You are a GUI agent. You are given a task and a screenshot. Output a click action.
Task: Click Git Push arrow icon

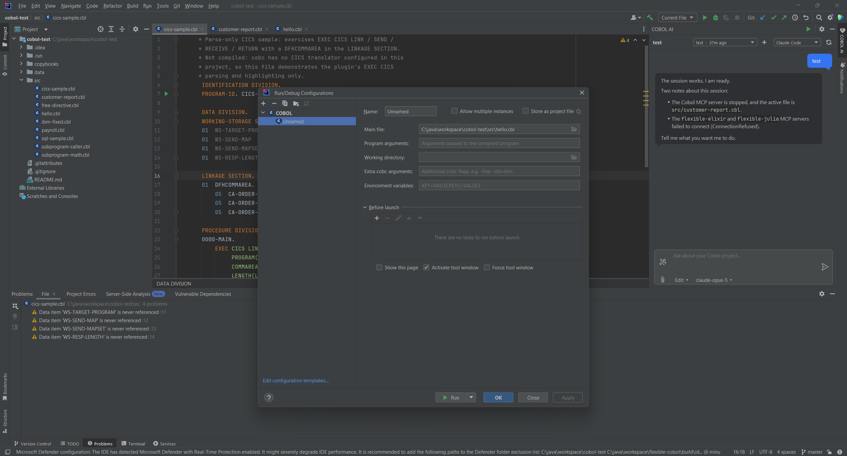(x=784, y=17)
